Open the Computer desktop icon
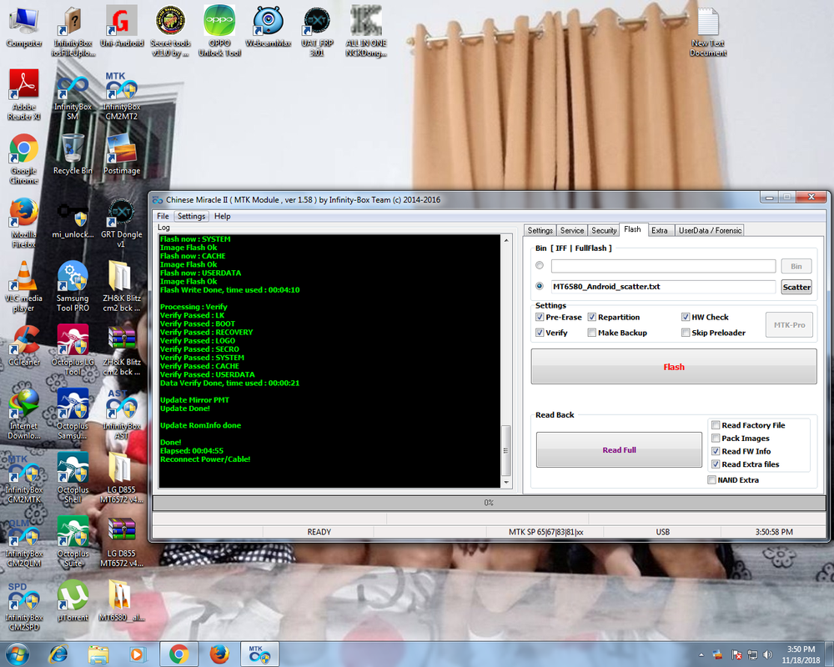The width and height of the screenshot is (834, 667). point(24,28)
